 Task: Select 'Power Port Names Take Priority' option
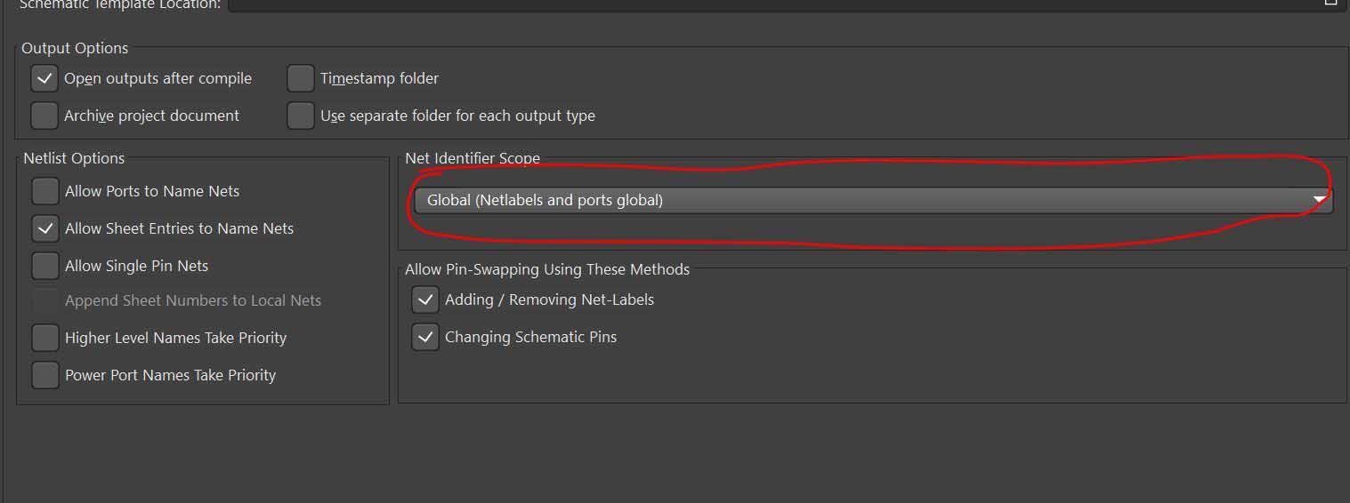coord(45,376)
